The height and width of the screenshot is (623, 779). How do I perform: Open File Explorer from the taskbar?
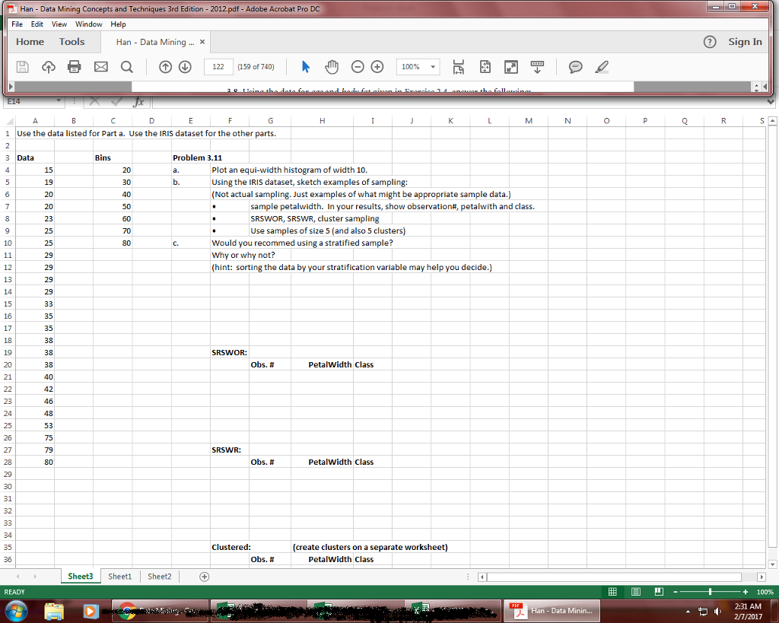54,611
